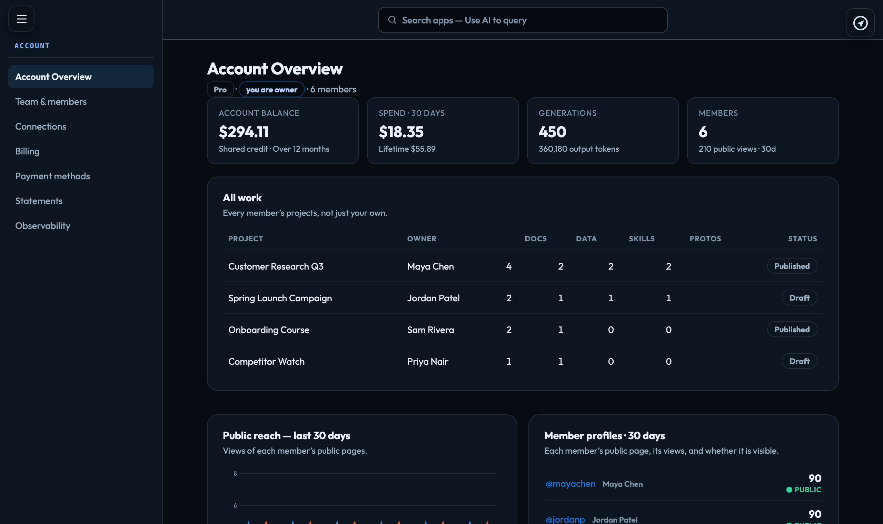Click the '360,180 output tokens' text

click(x=578, y=149)
